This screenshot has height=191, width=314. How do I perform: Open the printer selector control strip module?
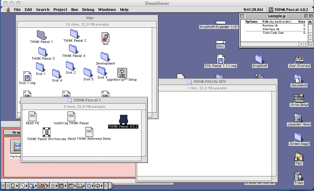(81, 186)
